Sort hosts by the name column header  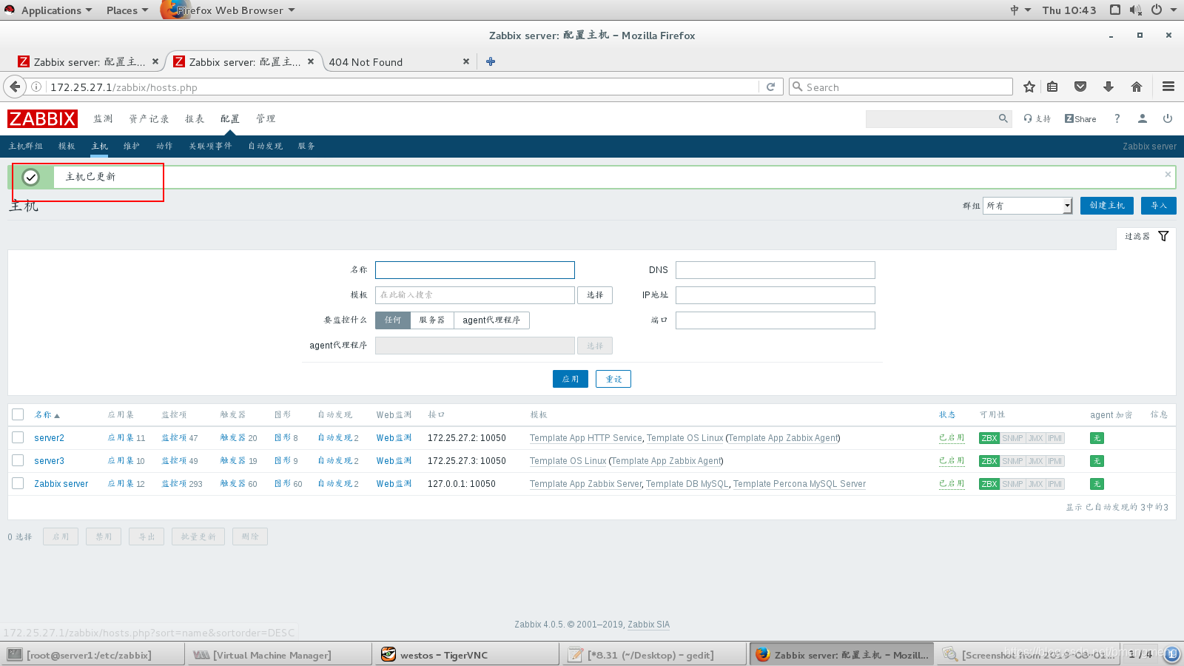[47, 414]
